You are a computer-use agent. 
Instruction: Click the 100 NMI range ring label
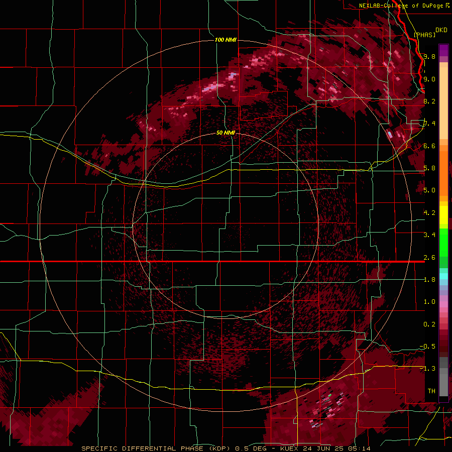click(225, 40)
